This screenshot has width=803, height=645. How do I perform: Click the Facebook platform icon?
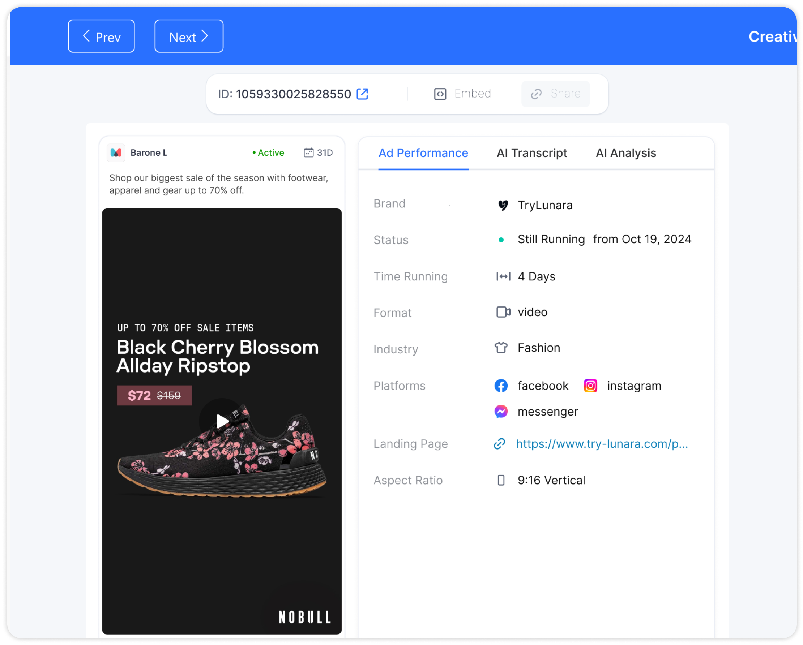(501, 386)
